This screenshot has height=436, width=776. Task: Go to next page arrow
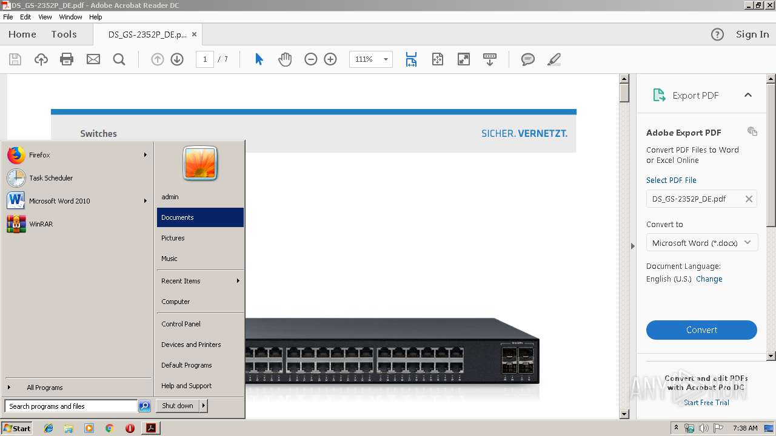(177, 59)
